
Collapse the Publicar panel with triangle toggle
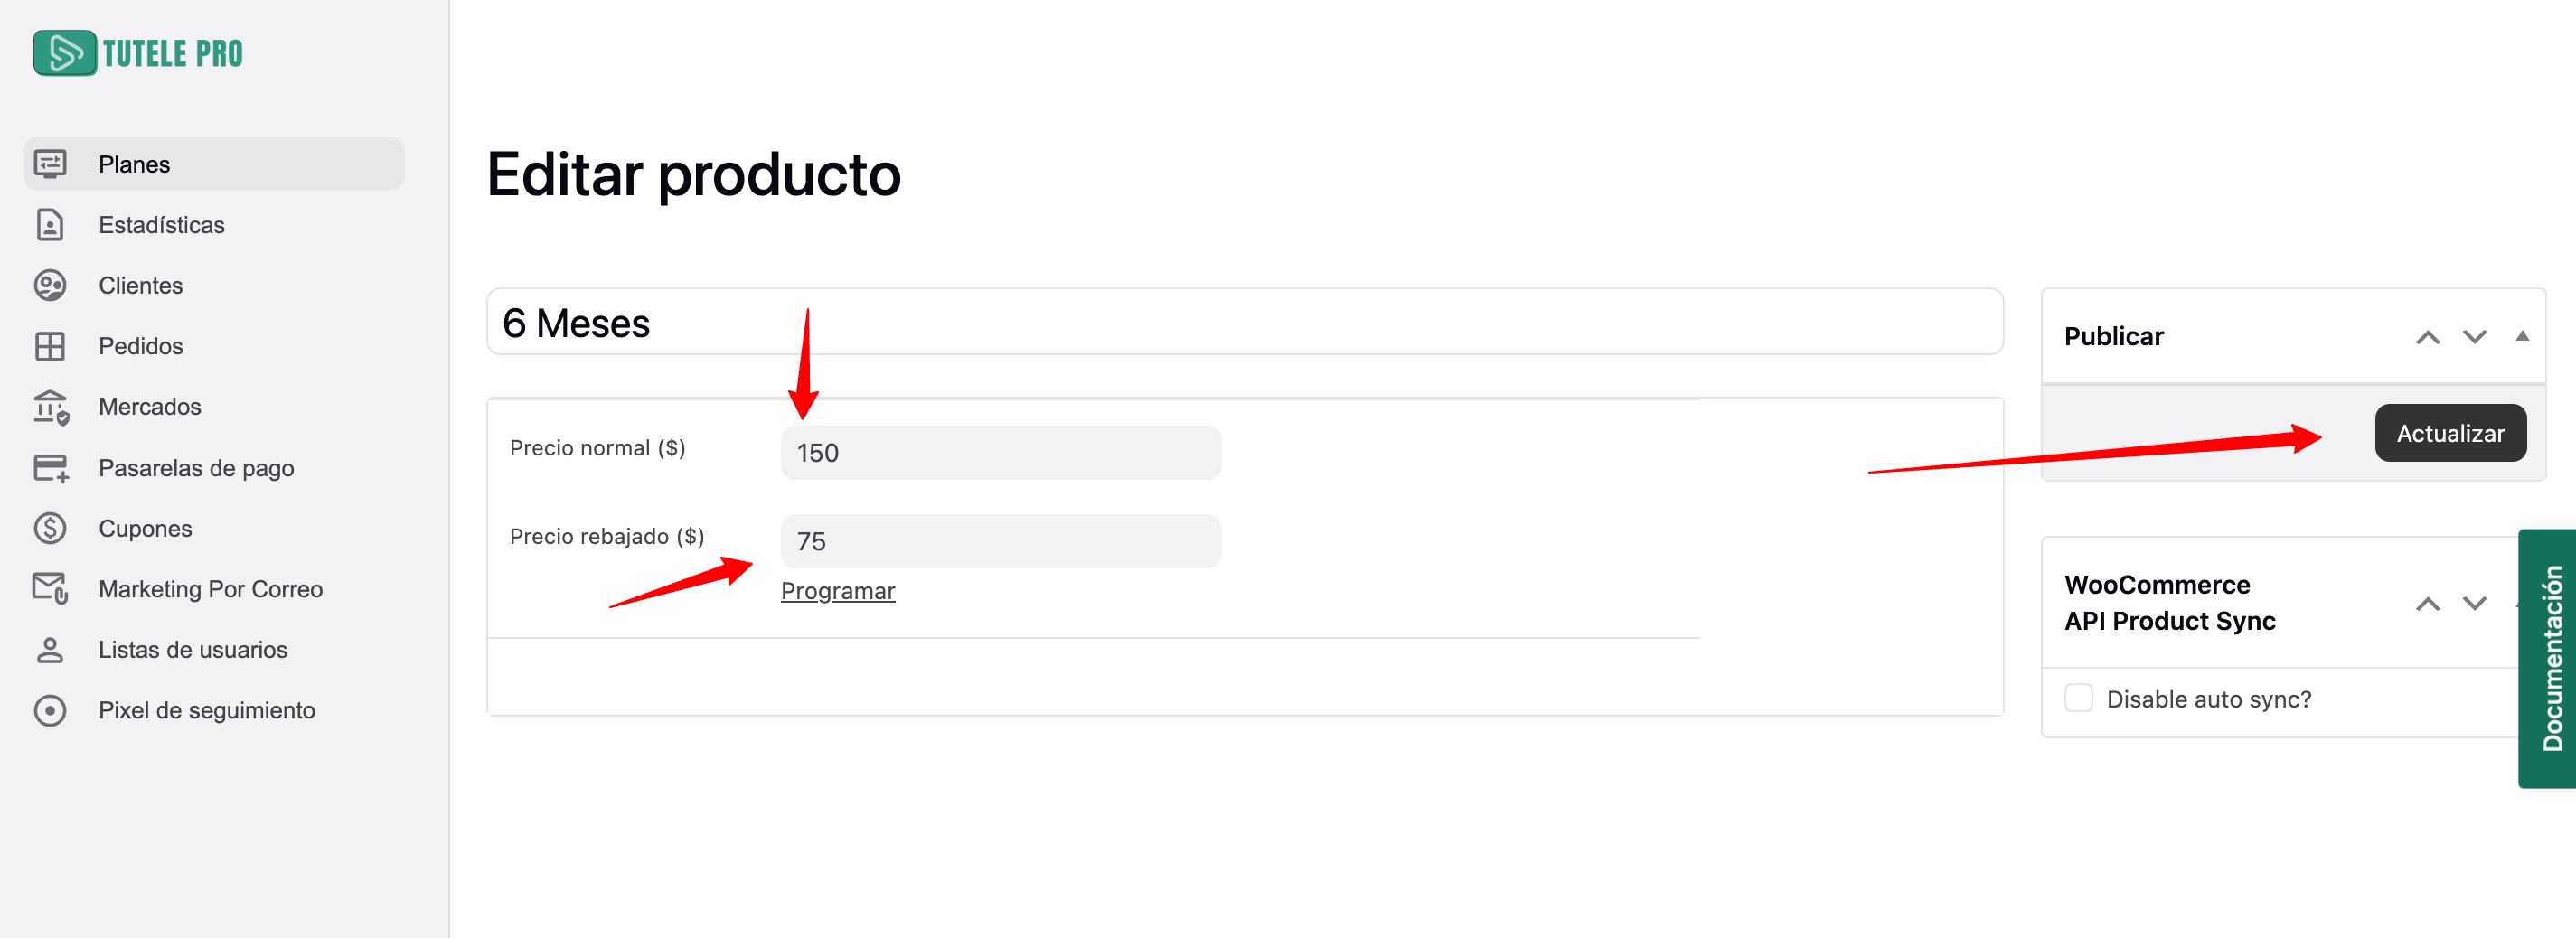pyautogui.click(x=2521, y=336)
